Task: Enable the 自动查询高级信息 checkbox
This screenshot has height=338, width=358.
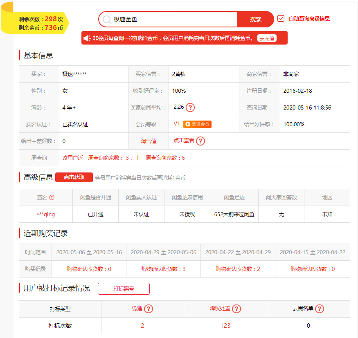Action: point(281,18)
